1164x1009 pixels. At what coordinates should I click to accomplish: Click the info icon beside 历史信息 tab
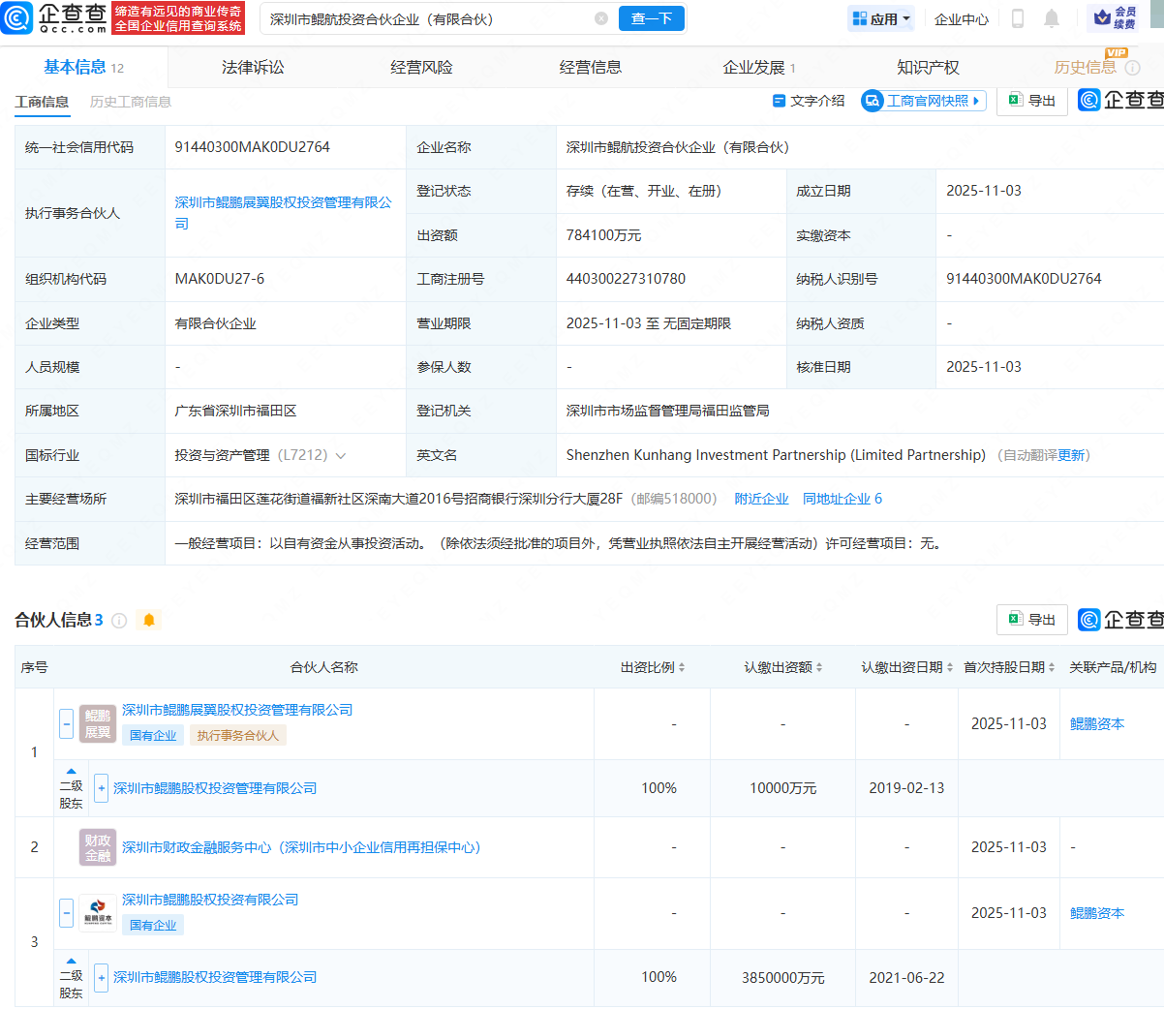1132,68
